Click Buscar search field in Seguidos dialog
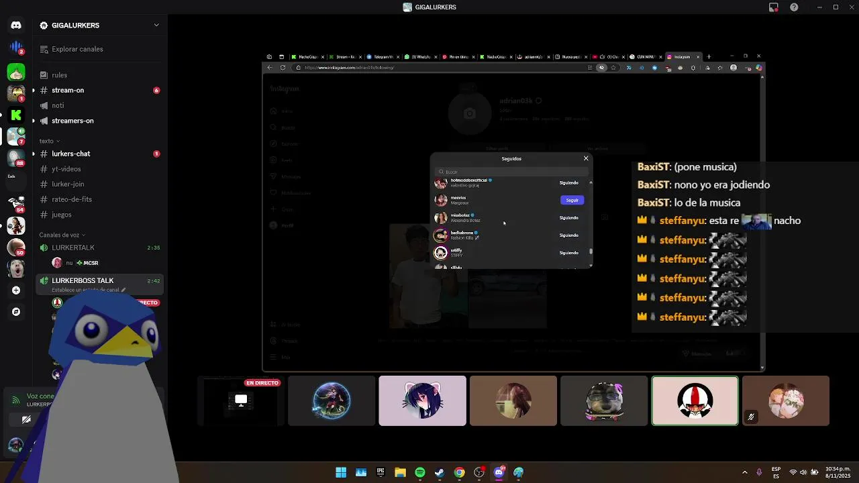 coord(511,172)
